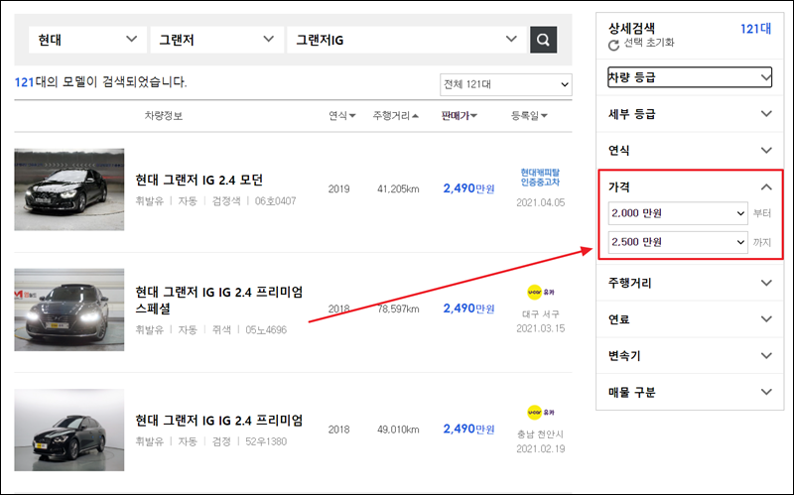
Task: Click the 121대 count in the 상세검색 panel
Action: [755, 29]
